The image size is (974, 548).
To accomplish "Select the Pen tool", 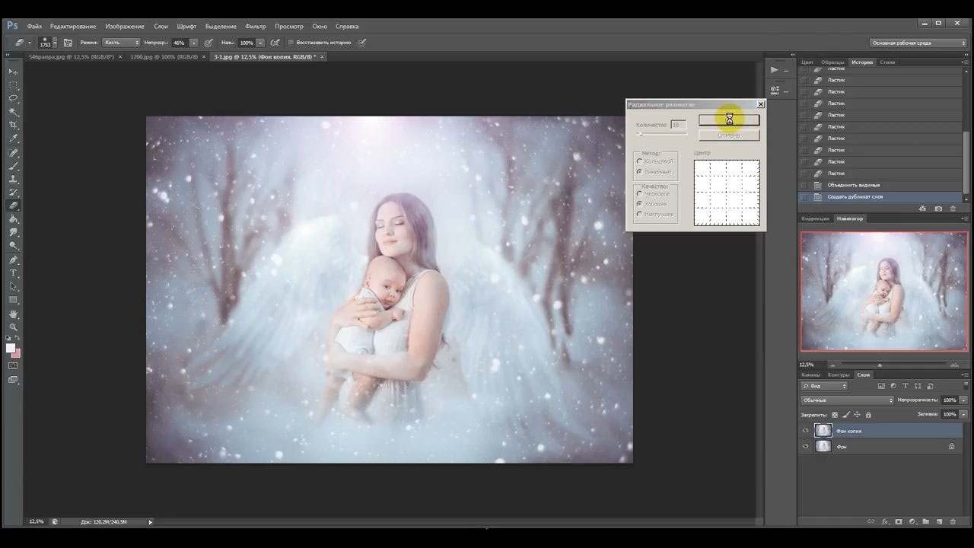I will click(13, 260).
